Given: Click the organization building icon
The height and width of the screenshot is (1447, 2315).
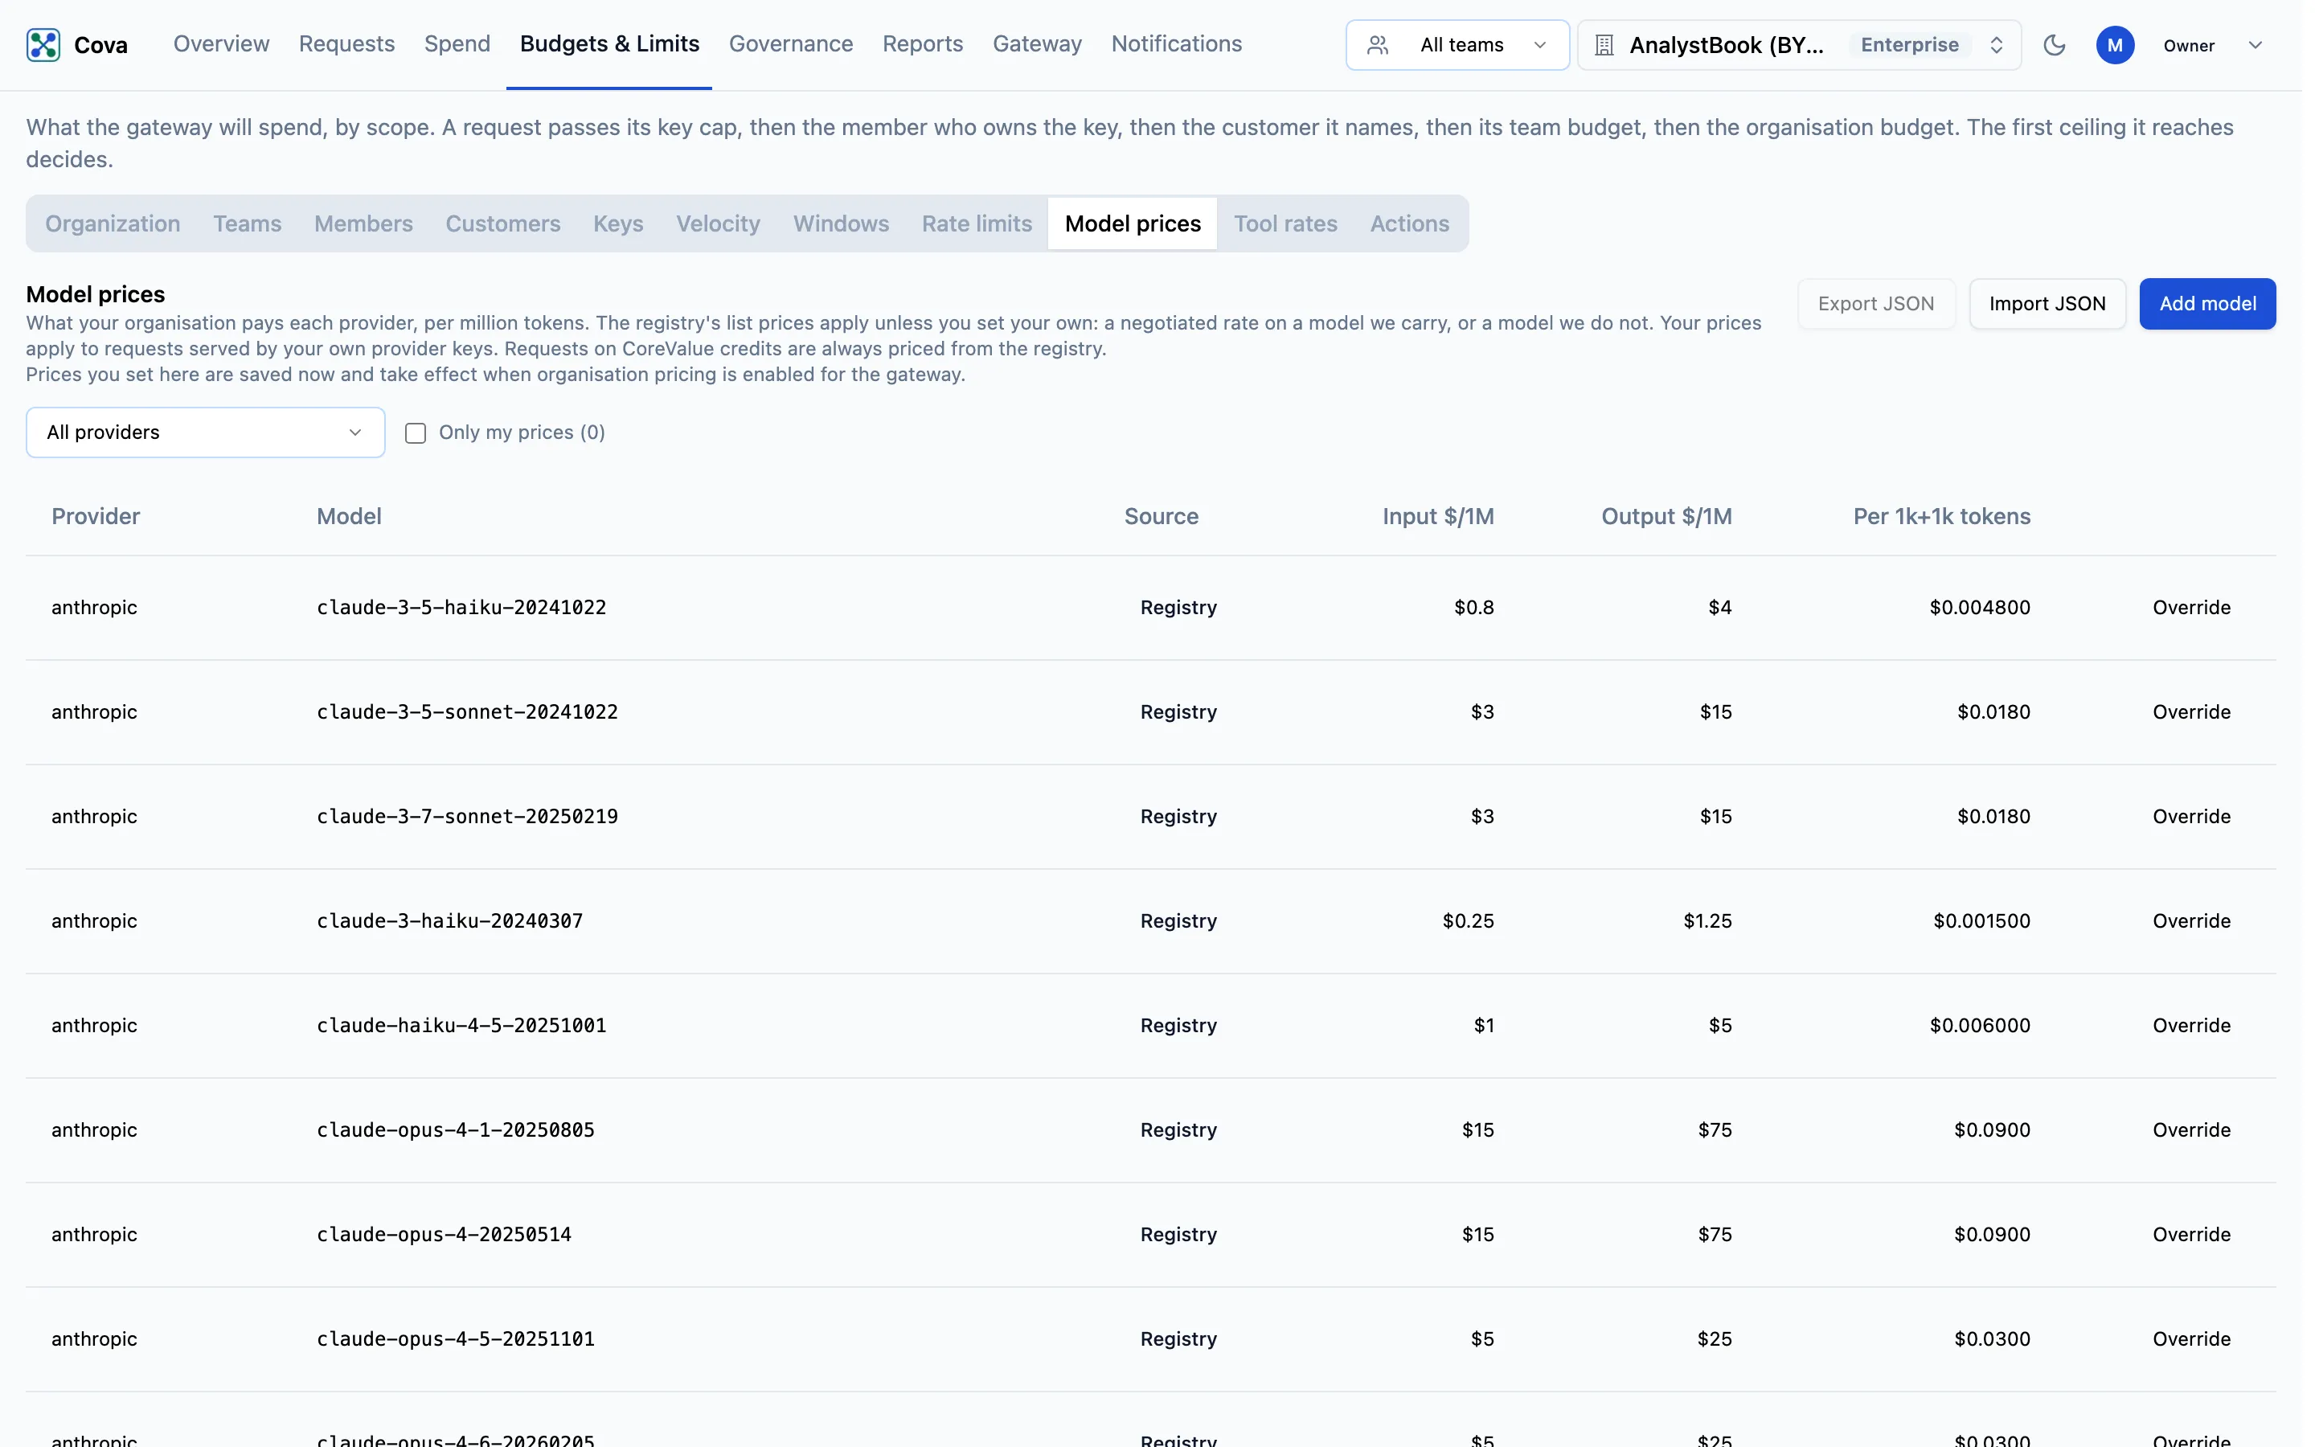Looking at the screenshot, I should 1604,45.
